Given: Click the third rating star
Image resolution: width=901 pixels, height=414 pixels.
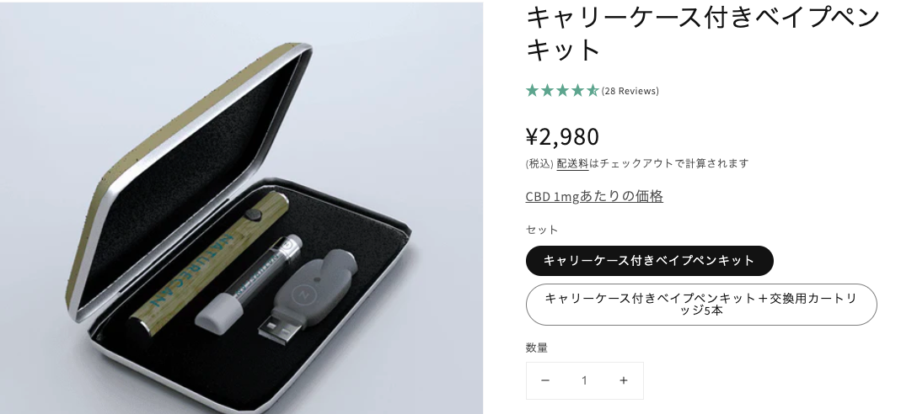Looking at the screenshot, I should (x=562, y=91).
